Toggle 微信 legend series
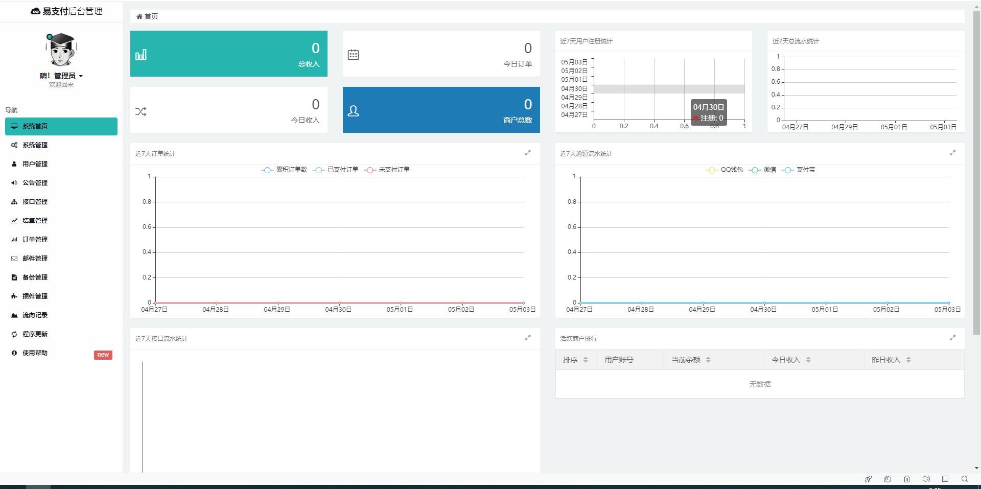 [762, 170]
